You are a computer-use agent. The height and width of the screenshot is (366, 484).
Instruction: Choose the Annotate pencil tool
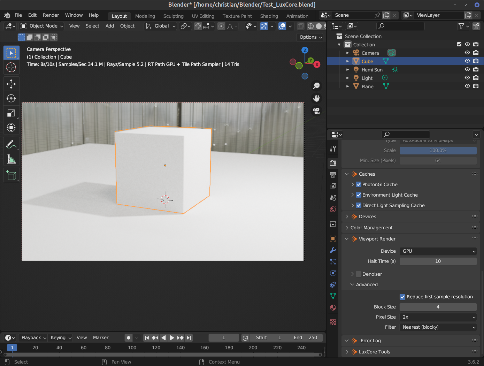11,144
